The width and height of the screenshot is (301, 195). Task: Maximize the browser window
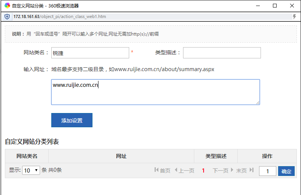[275, 6]
